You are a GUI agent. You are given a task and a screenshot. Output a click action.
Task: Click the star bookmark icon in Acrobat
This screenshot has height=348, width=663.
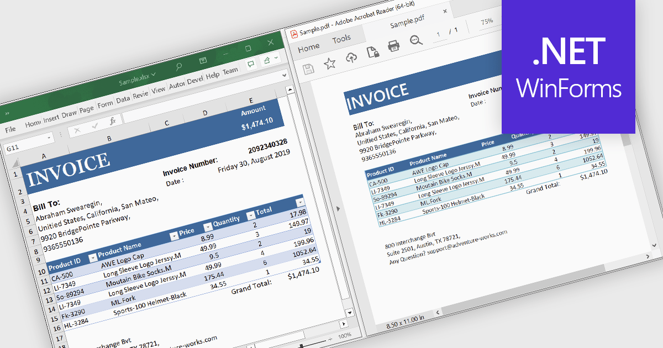330,64
